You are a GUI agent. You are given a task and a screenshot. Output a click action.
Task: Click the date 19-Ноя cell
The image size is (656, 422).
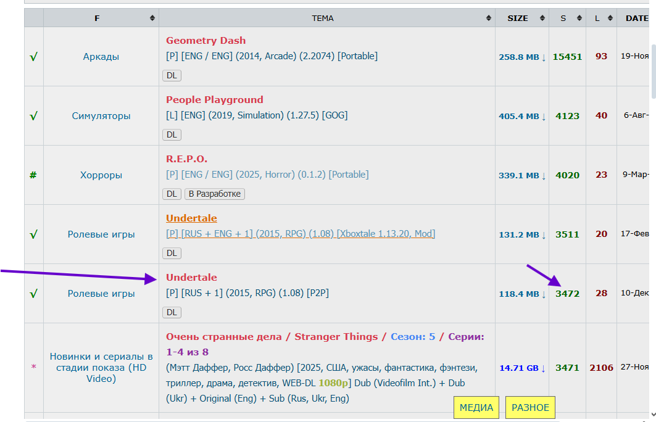point(634,56)
